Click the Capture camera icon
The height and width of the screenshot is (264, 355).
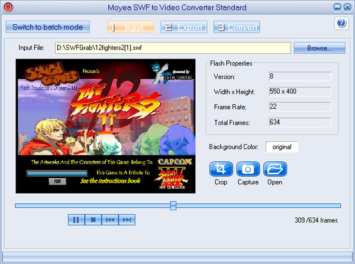click(248, 169)
